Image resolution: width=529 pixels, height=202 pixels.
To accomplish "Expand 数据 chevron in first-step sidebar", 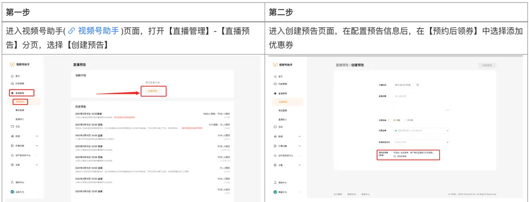I will point(37,136).
